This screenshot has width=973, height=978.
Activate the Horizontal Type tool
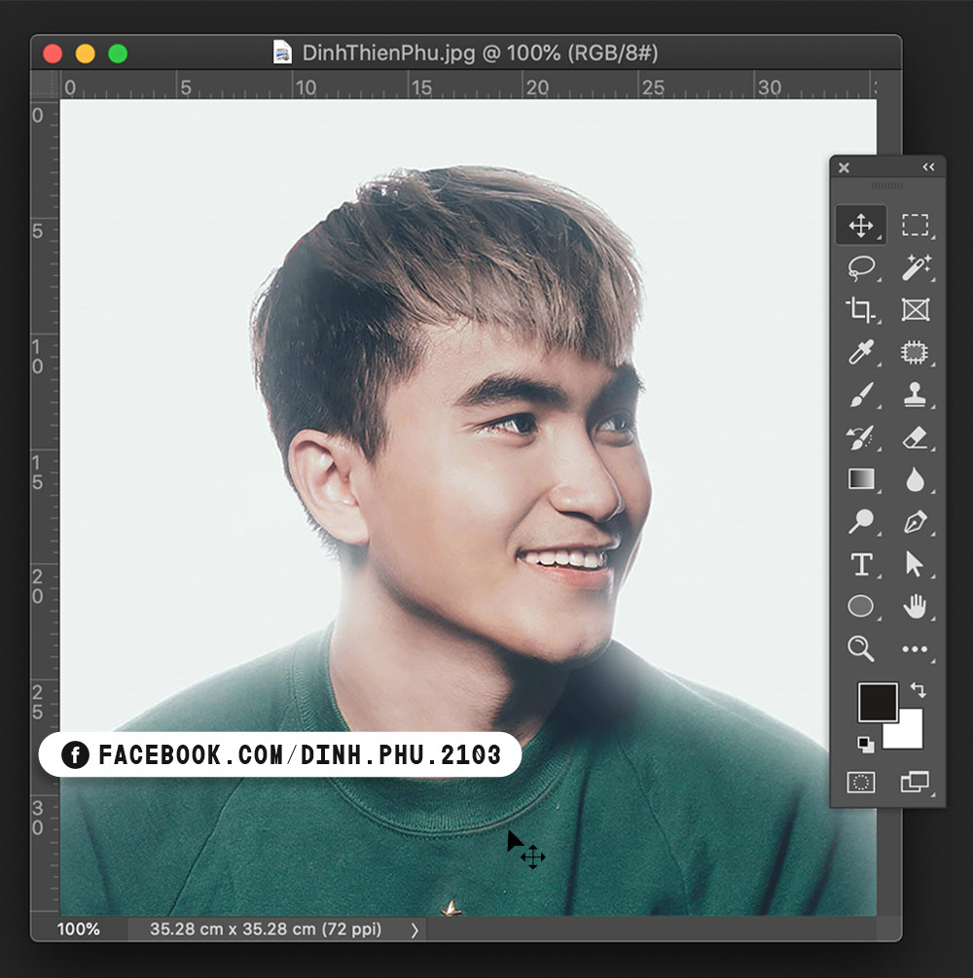(860, 565)
